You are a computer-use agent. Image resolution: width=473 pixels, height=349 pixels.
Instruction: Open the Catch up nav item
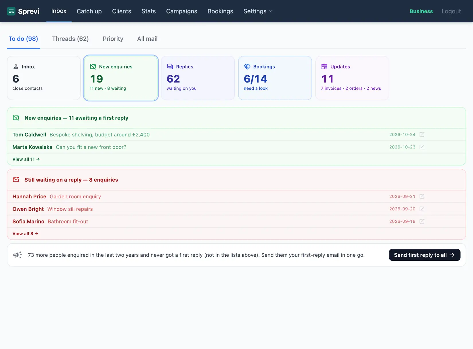pos(89,11)
